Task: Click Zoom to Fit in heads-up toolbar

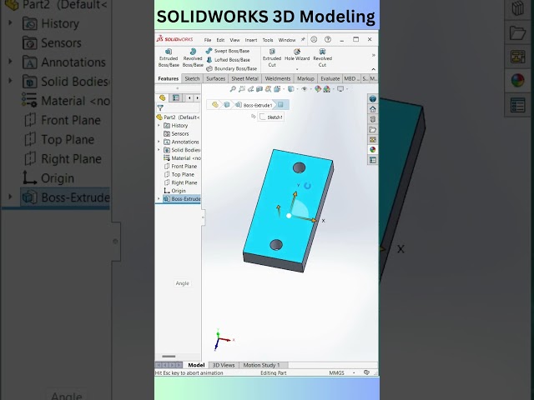Action: 233,89
